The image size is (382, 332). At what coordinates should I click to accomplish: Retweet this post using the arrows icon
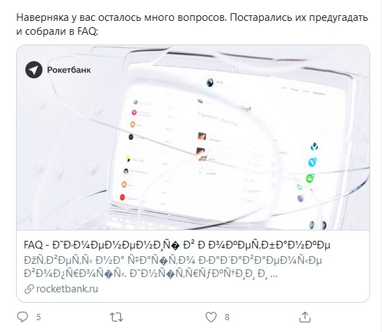click(116, 317)
